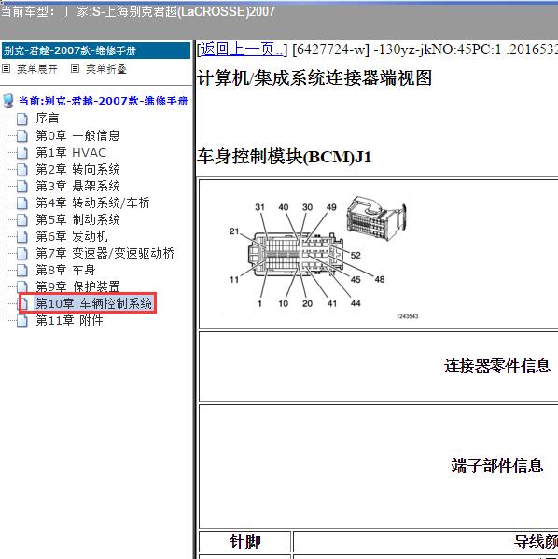Click the page icon beside 第5章 制动系统
The image size is (558, 559).
(22, 219)
